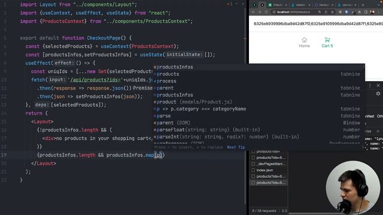This screenshot has width=383, height=215.
Task: Pick the 'parent (DOM)' suggestion
Action: click(259, 123)
